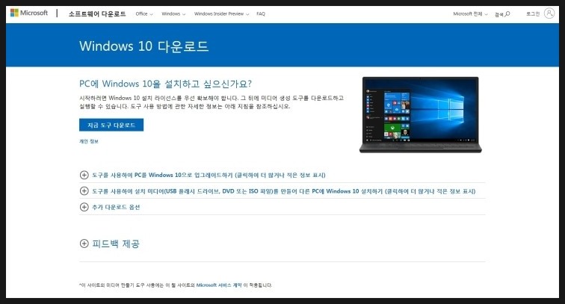Image resolution: width=565 pixels, height=304 pixels.
Task: Open the 개인 정보 privacy link
Action: 89,141
